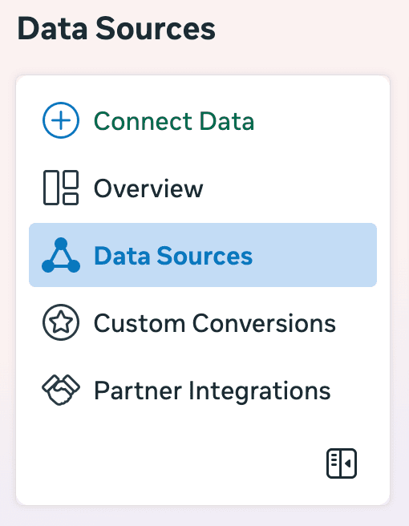
Task: Click the Partner Integrations handshake icon
Action: [x=61, y=390]
